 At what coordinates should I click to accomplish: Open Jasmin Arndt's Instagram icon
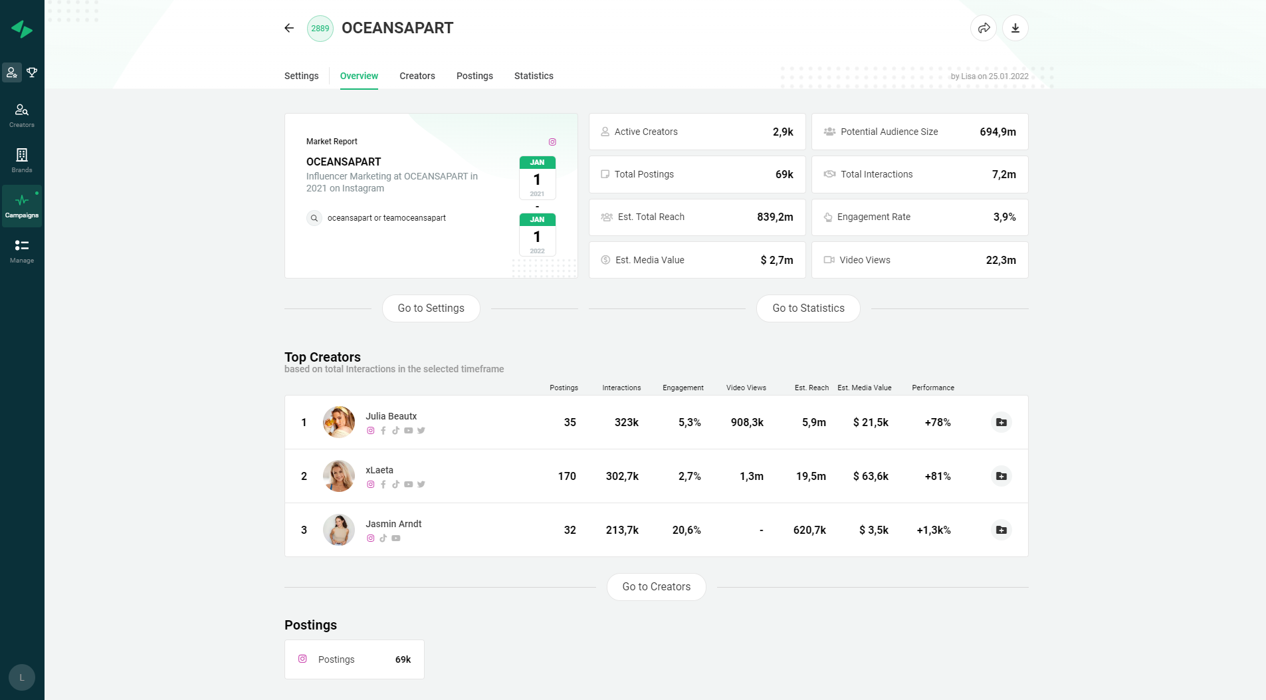(371, 538)
